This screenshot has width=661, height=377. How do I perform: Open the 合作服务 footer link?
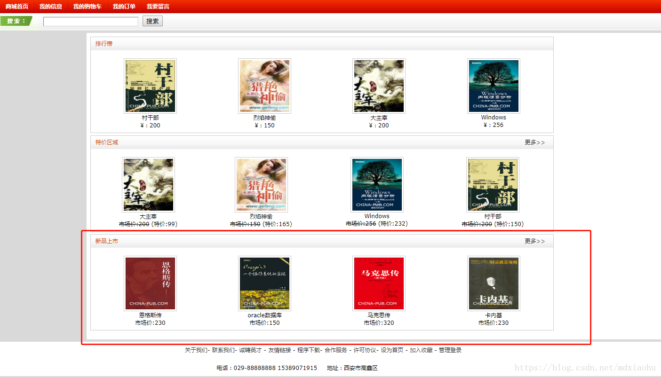pyautogui.click(x=336, y=350)
